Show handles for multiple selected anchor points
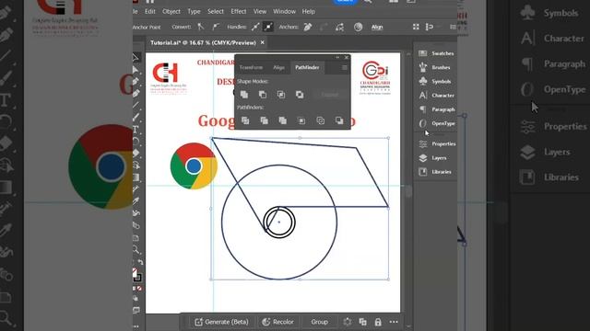590x331 pixels. point(255,27)
